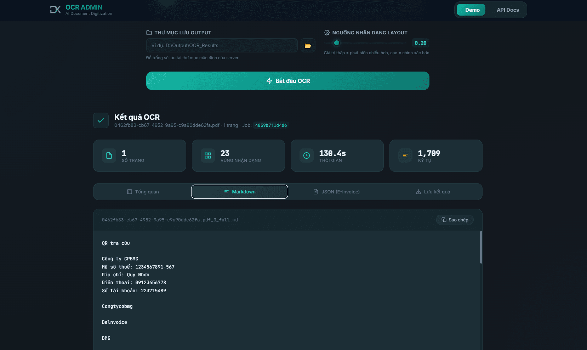
Task: Click the layout threshold slider handle
Action: pyautogui.click(x=337, y=43)
